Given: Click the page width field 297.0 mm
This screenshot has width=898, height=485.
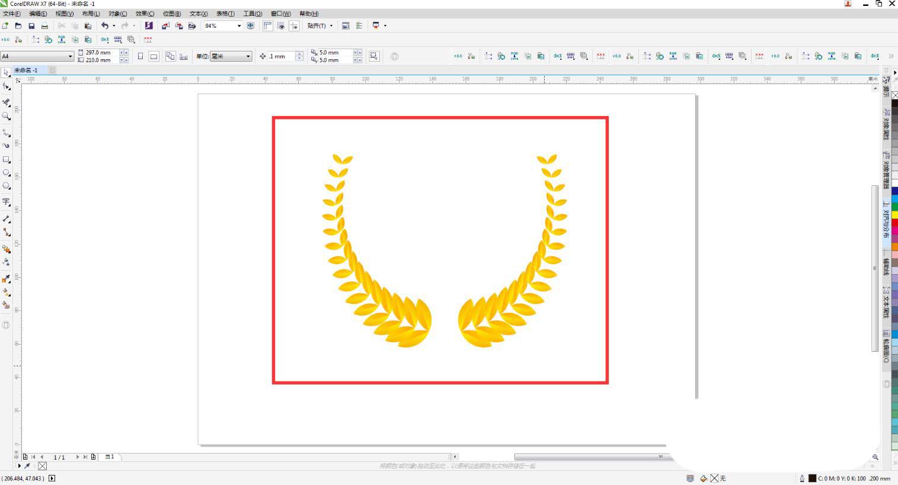Looking at the screenshot, I should point(102,52).
